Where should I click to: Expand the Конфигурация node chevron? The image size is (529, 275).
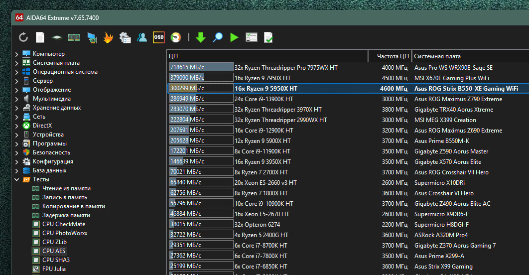click(x=17, y=161)
